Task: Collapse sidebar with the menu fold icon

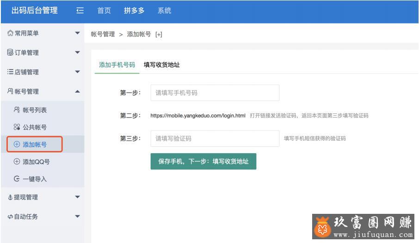Action: point(80,11)
